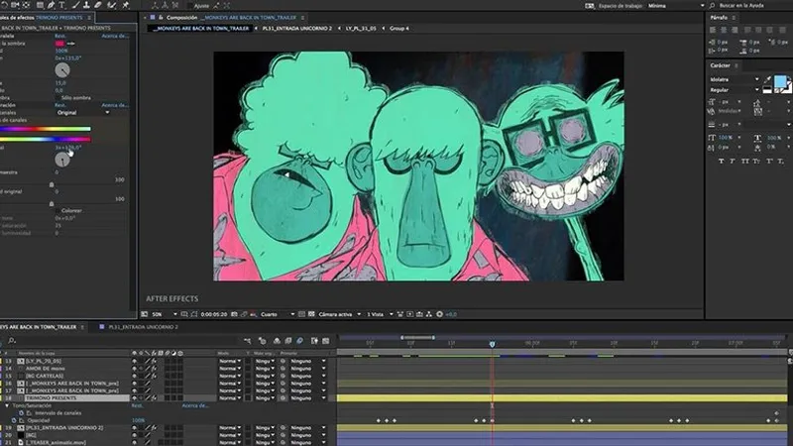Toggle visibility of _TEASER_animatic.mov layer
The image size is (793, 446).
134,442
